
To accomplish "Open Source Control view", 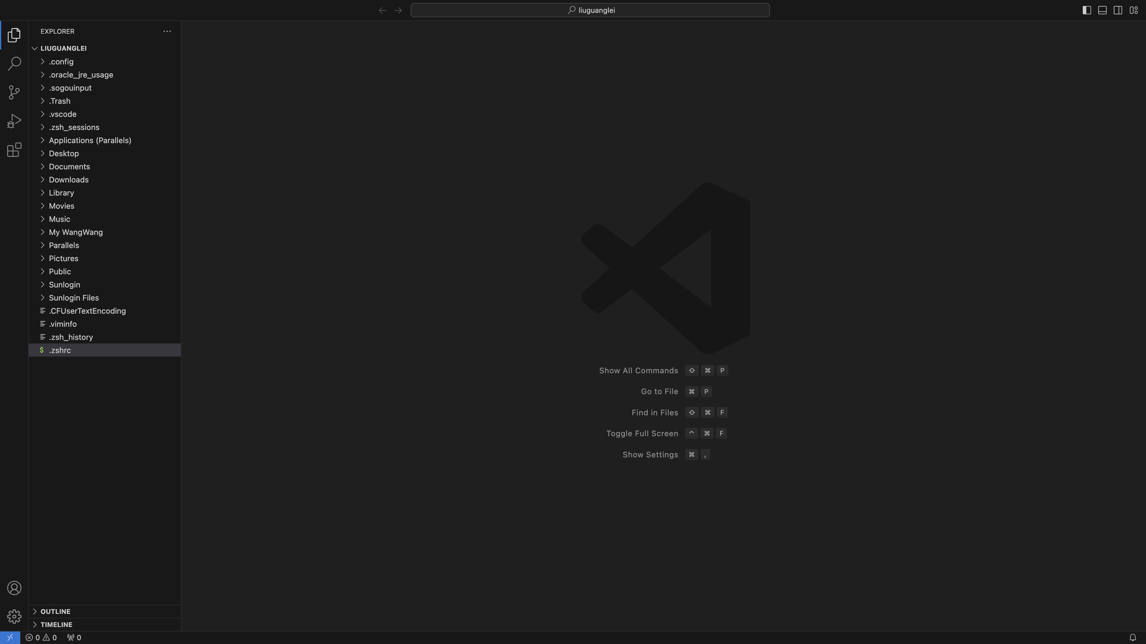I will [14, 92].
